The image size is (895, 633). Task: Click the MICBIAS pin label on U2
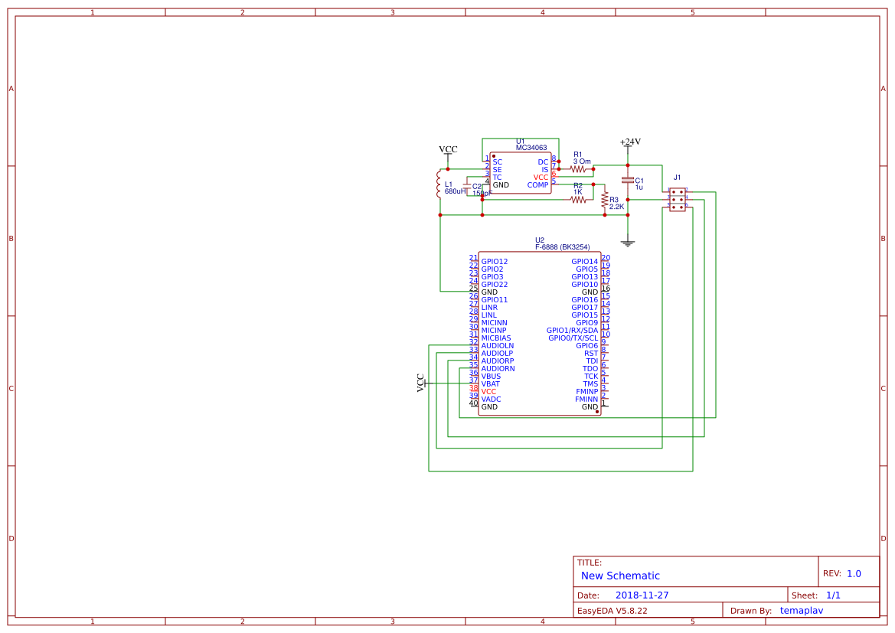pyautogui.click(x=496, y=338)
